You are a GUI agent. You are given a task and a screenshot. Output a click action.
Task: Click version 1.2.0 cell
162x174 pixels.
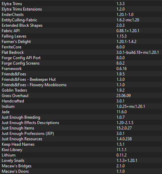tap(120, 9)
